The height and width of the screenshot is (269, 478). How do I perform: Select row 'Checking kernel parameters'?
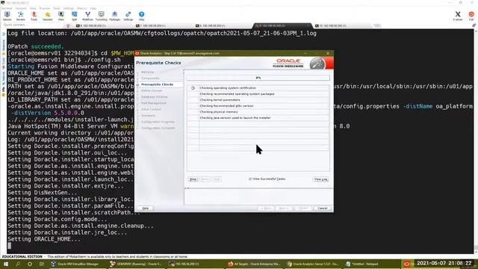258,99
